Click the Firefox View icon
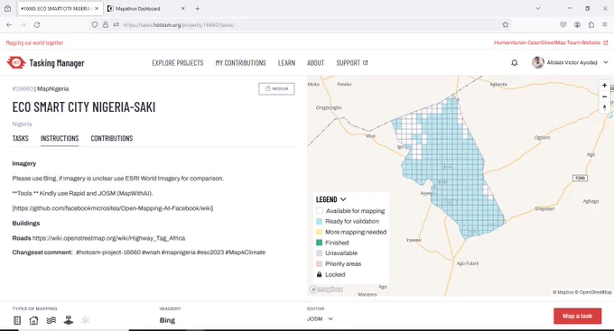The image size is (614, 331). (7, 8)
